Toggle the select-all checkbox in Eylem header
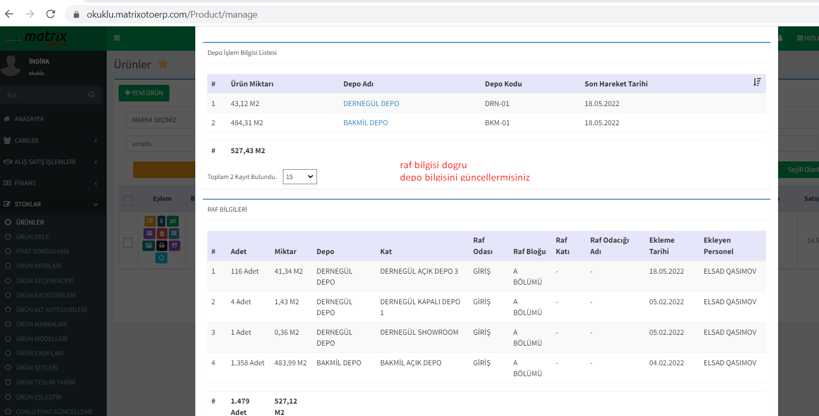 (128, 201)
